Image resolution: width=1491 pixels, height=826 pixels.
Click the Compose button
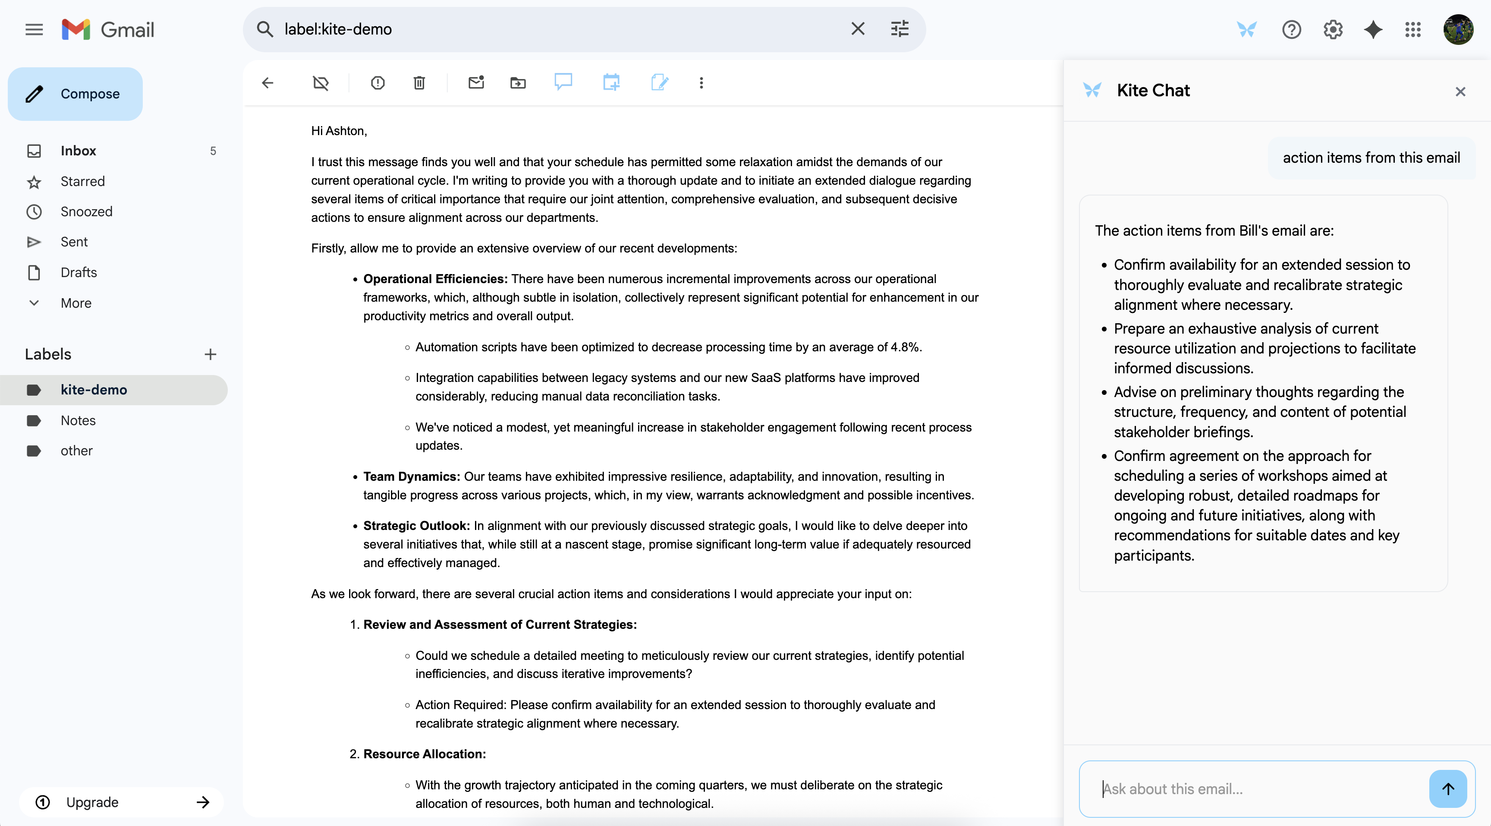point(75,94)
